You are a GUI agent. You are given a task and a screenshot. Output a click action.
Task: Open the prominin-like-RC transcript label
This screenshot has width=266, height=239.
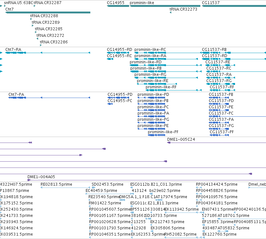click(x=150, y=50)
